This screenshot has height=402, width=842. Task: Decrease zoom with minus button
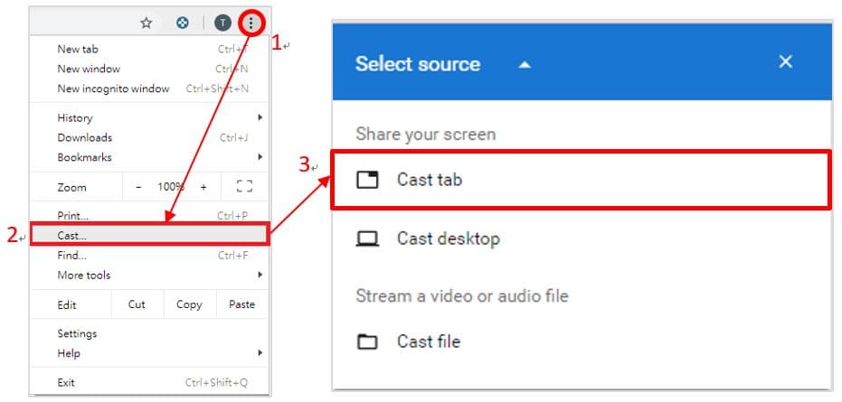(x=138, y=187)
